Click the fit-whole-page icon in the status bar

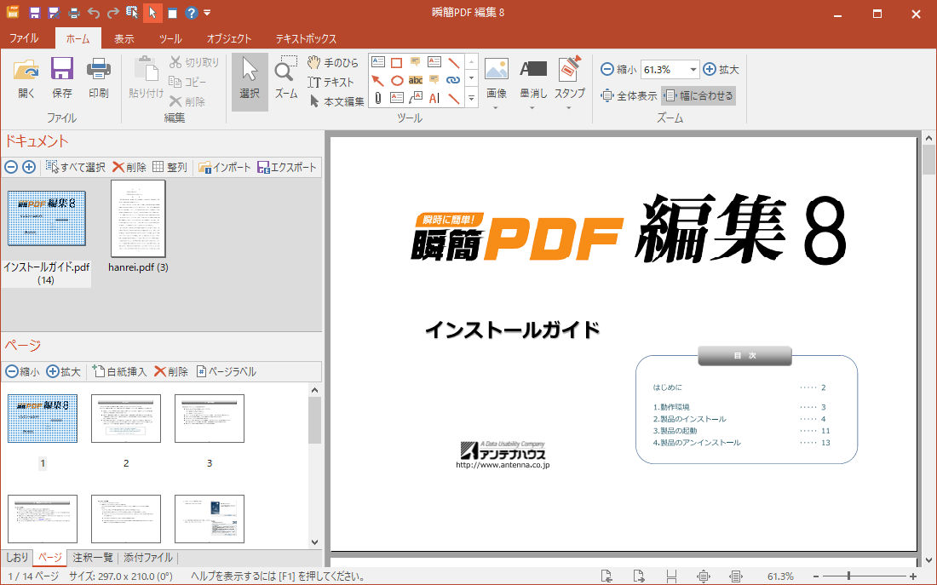[x=704, y=576]
